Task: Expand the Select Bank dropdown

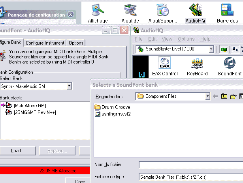Action: click(x=70, y=86)
